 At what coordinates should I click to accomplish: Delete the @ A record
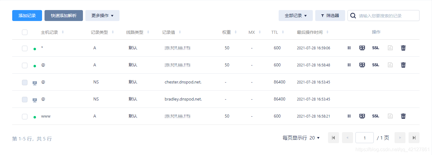403,65
